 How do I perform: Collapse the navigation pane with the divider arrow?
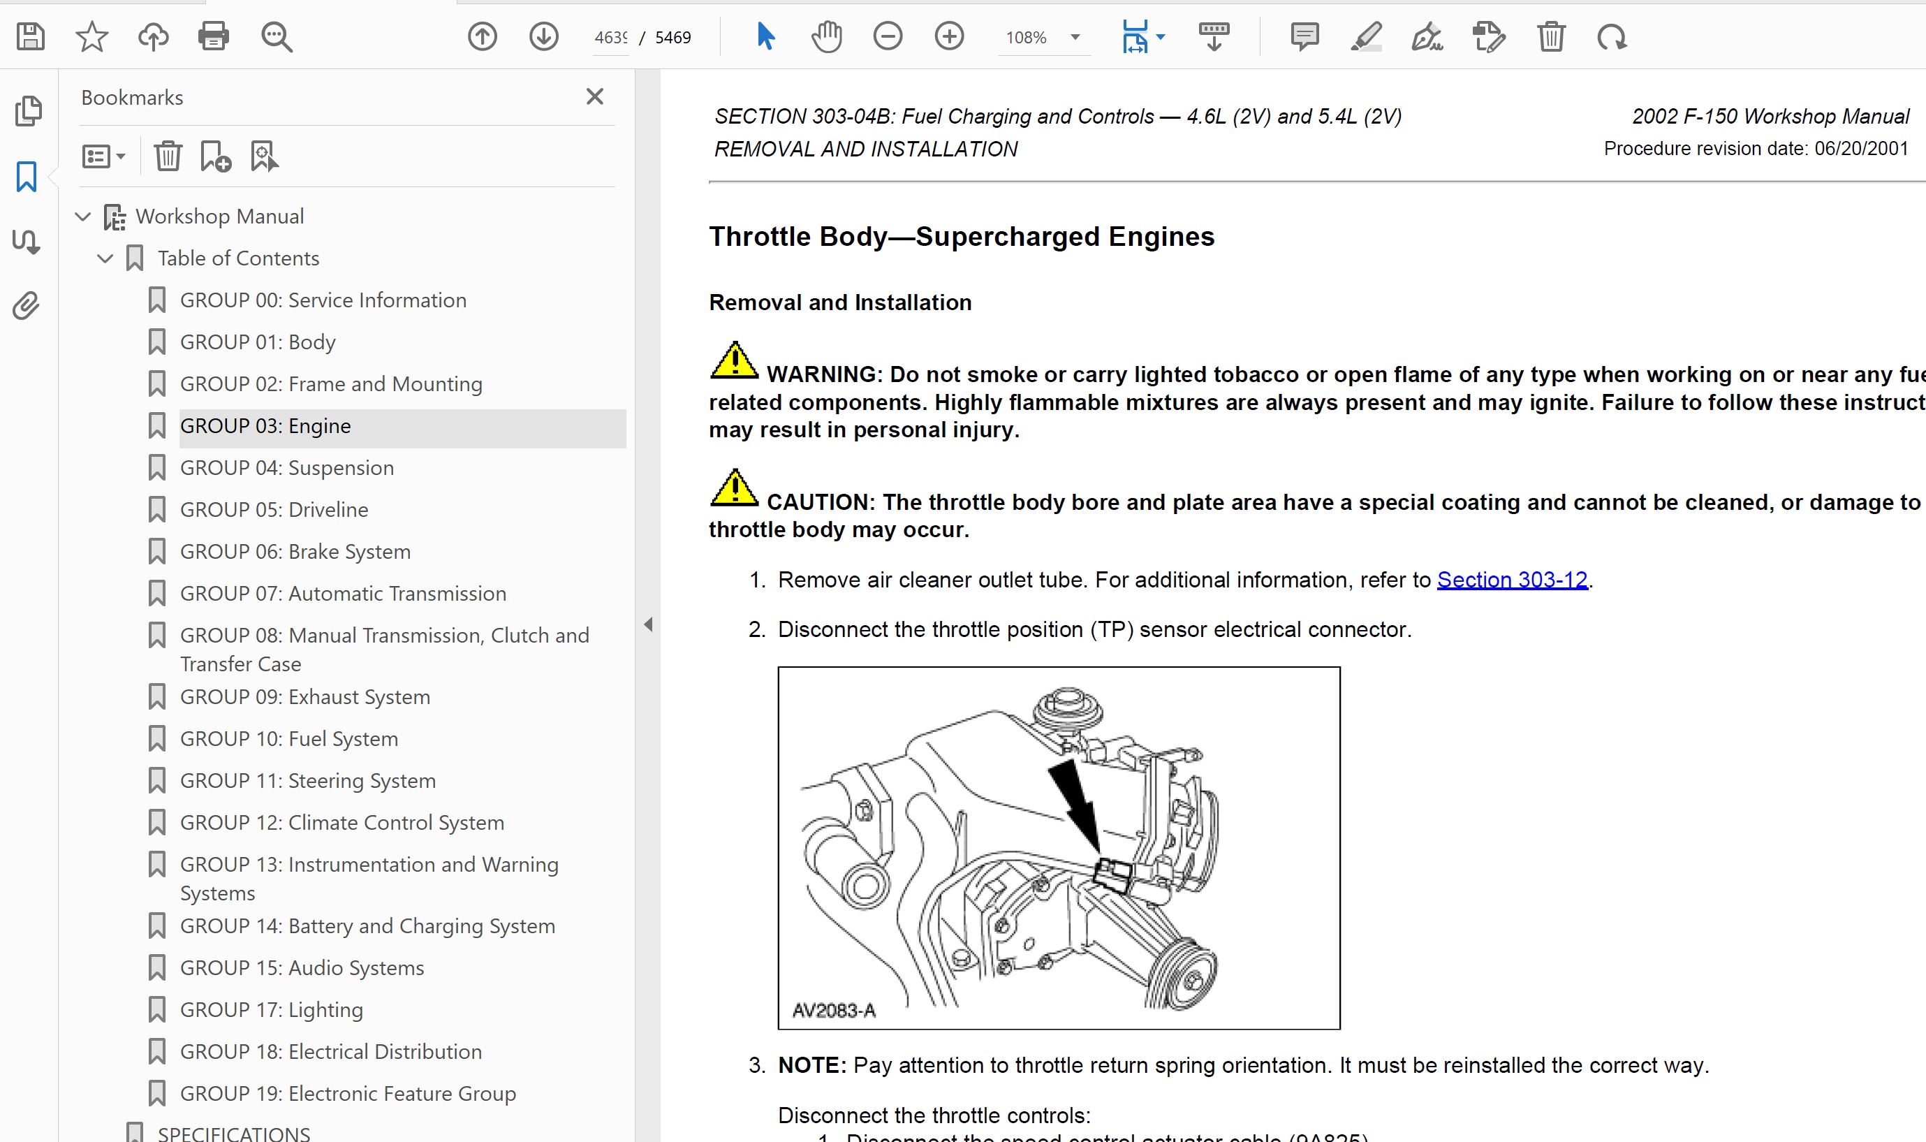click(649, 624)
